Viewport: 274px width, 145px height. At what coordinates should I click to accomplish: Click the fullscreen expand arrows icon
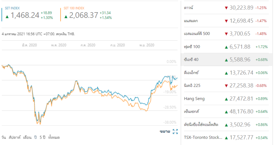pyautogui.click(x=175, y=131)
